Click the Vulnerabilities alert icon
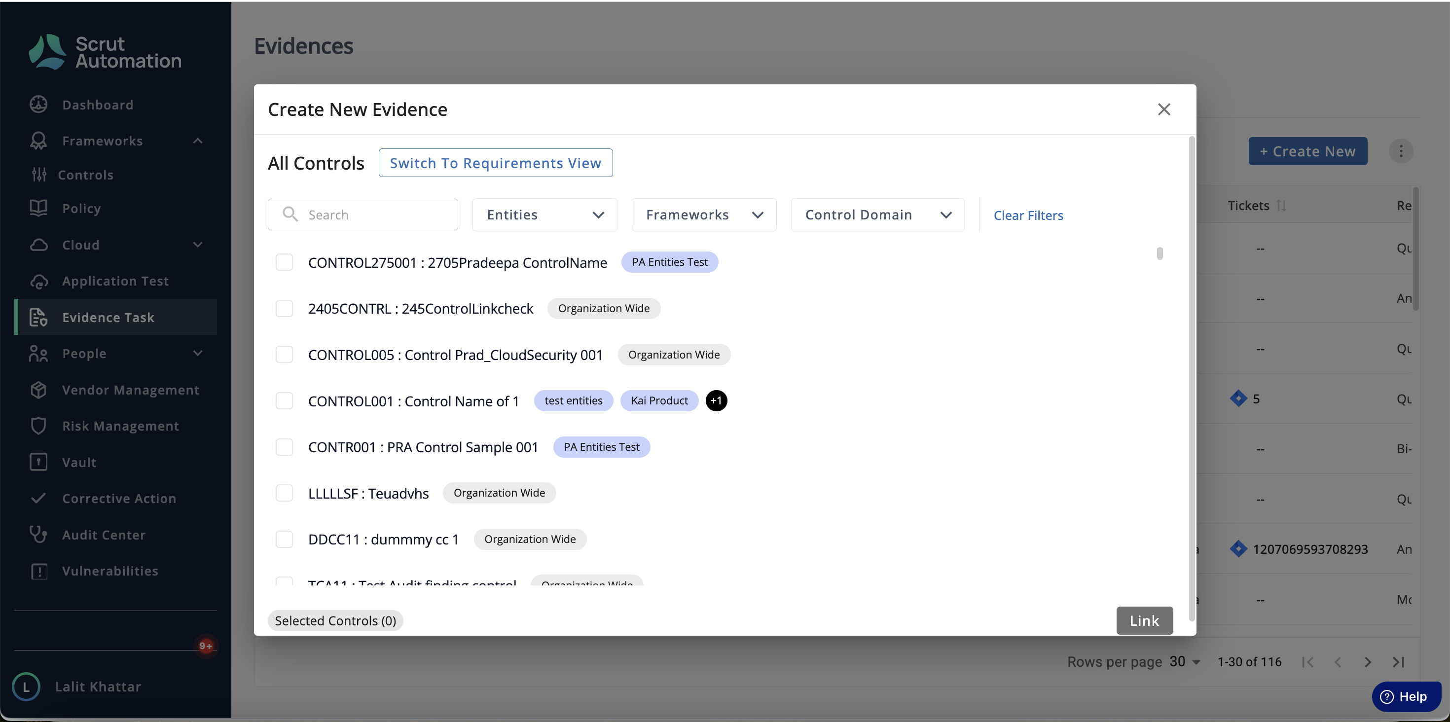 pos(38,571)
